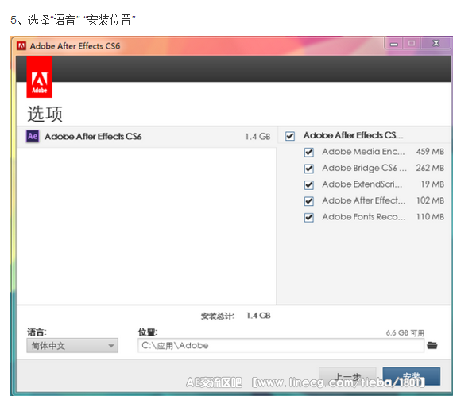Viewport: 453px width, 396px height.
Task: Click the install location field C:\应用\Adobe
Action: pyautogui.click(x=281, y=345)
